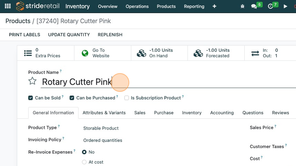The image size is (296, 166).
Task: Open the Operations menu
Action: (x=137, y=6)
